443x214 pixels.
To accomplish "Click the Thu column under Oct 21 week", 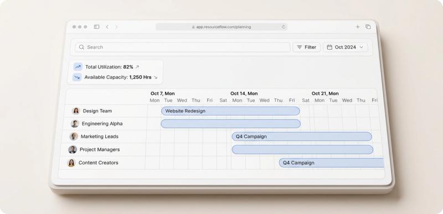I will coord(361,101).
